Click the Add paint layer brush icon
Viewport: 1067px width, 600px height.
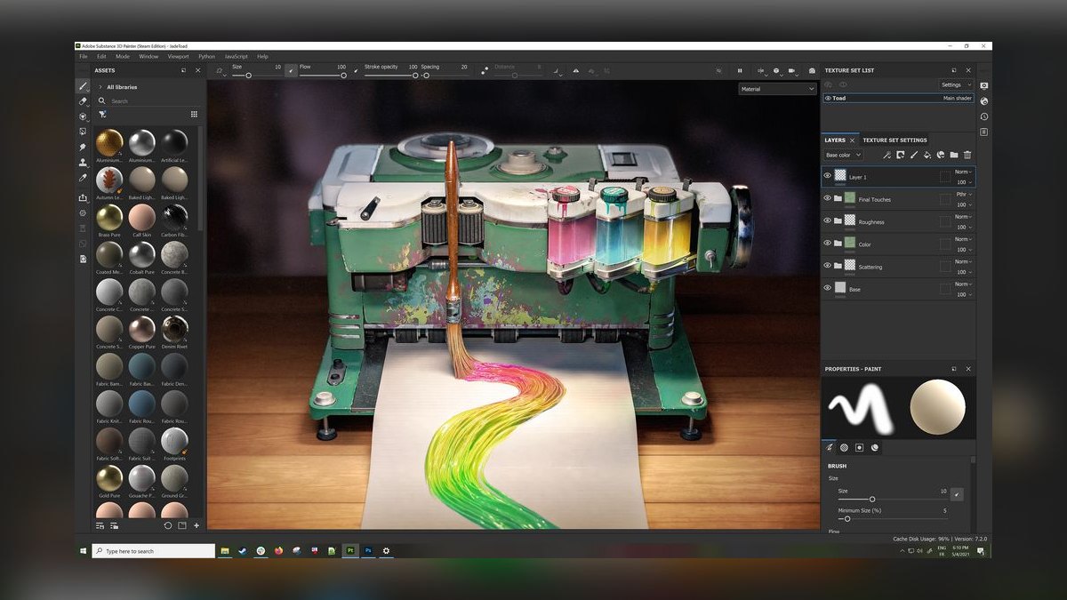tap(913, 155)
